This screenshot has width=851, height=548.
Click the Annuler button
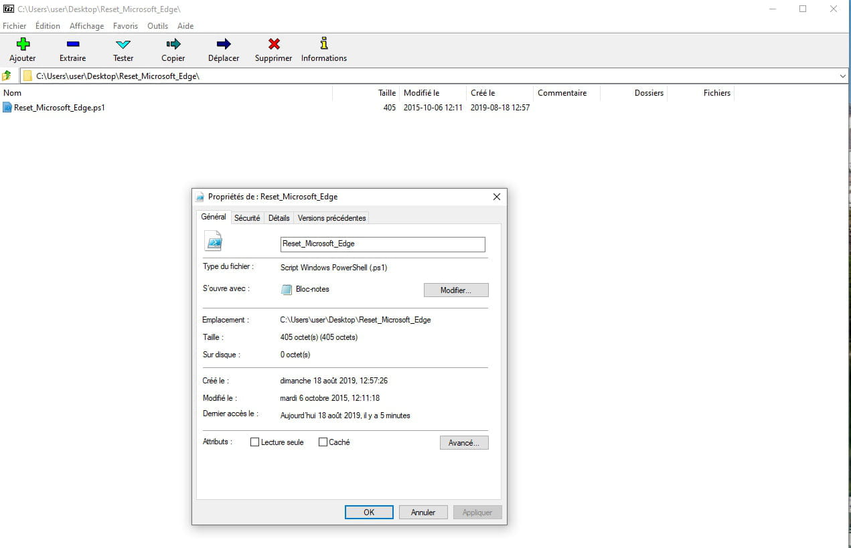[423, 513]
